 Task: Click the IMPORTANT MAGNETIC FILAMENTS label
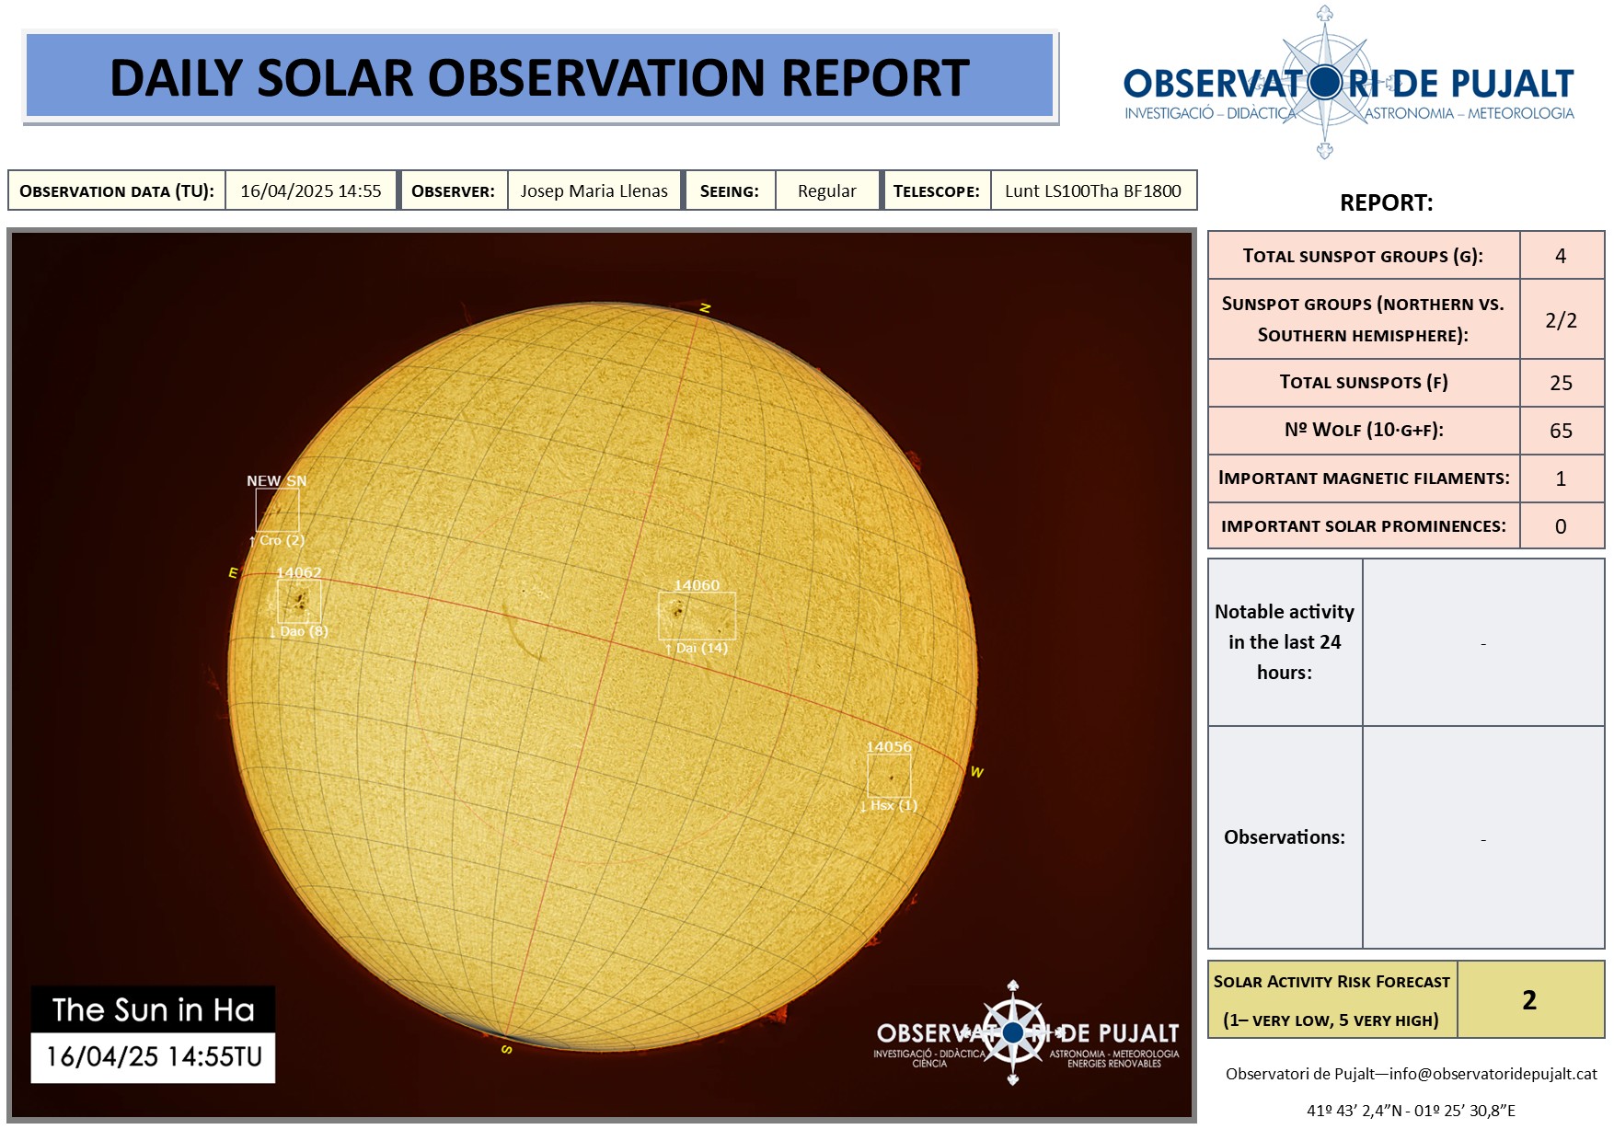coord(1364,478)
